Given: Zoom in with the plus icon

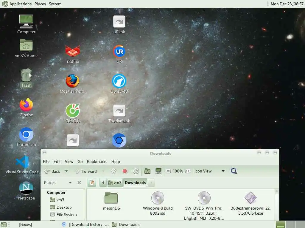Looking at the screenshot, I should [x=188, y=171].
